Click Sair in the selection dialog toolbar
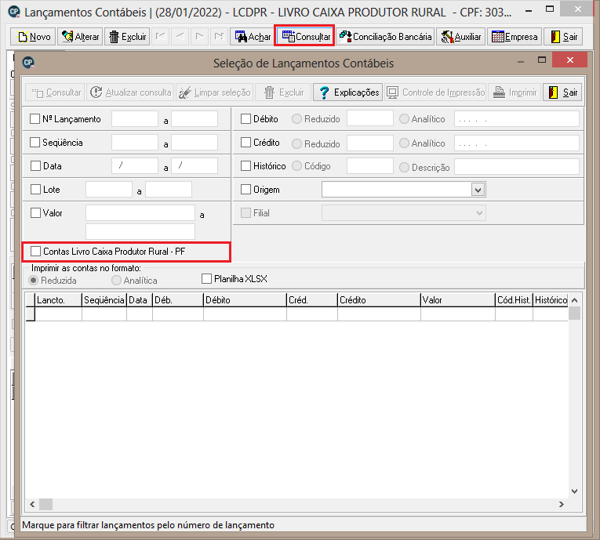This screenshot has height=540, width=600. [x=562, y=92]
